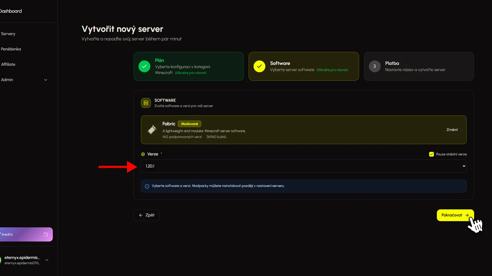
Task: Open the version dropdown showing 1.20.1
Action: [304, 166]
